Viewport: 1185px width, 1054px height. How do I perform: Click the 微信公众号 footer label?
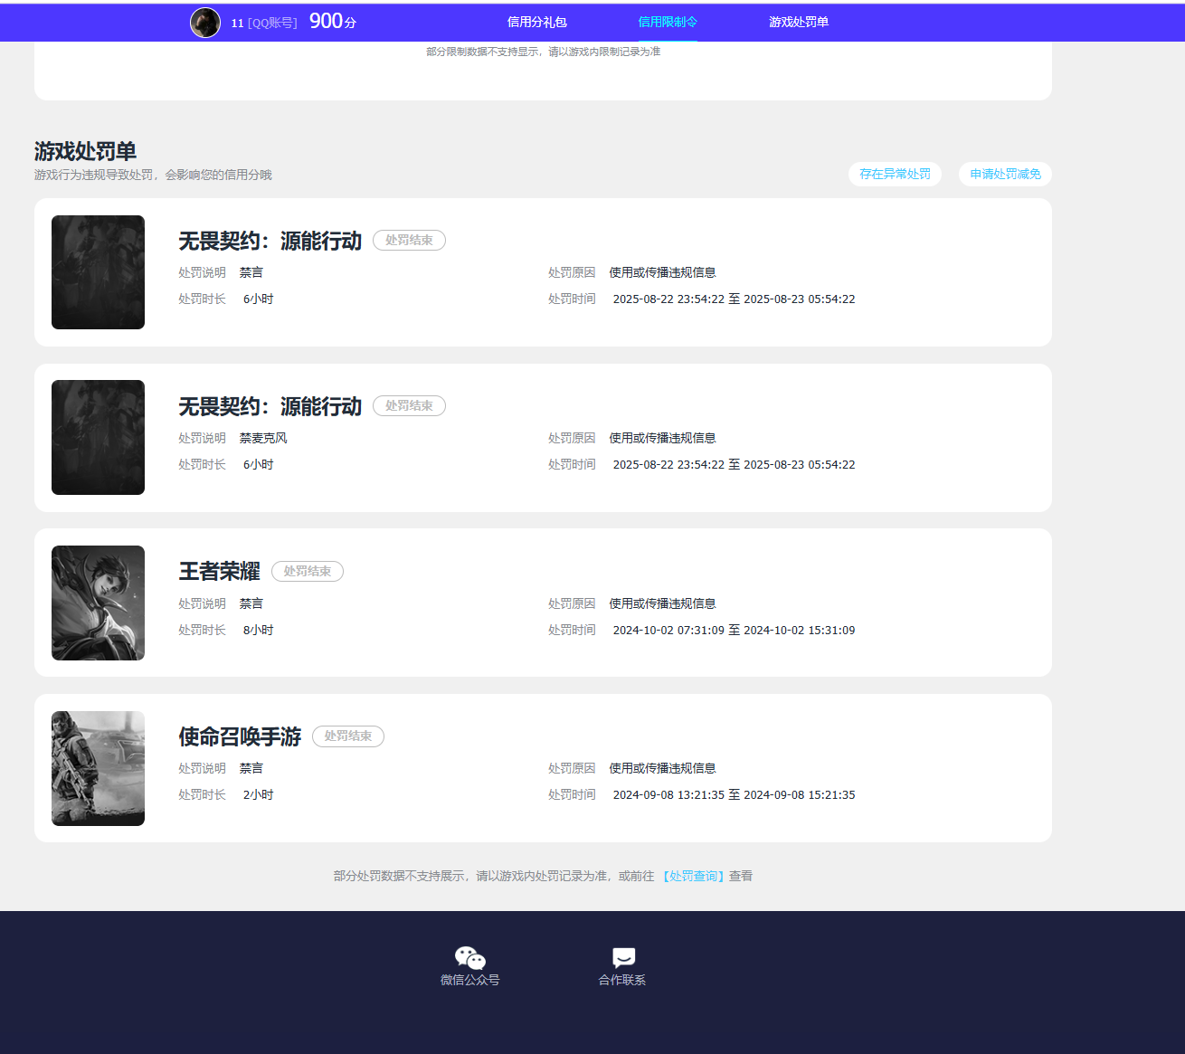(x=470, y=980)
